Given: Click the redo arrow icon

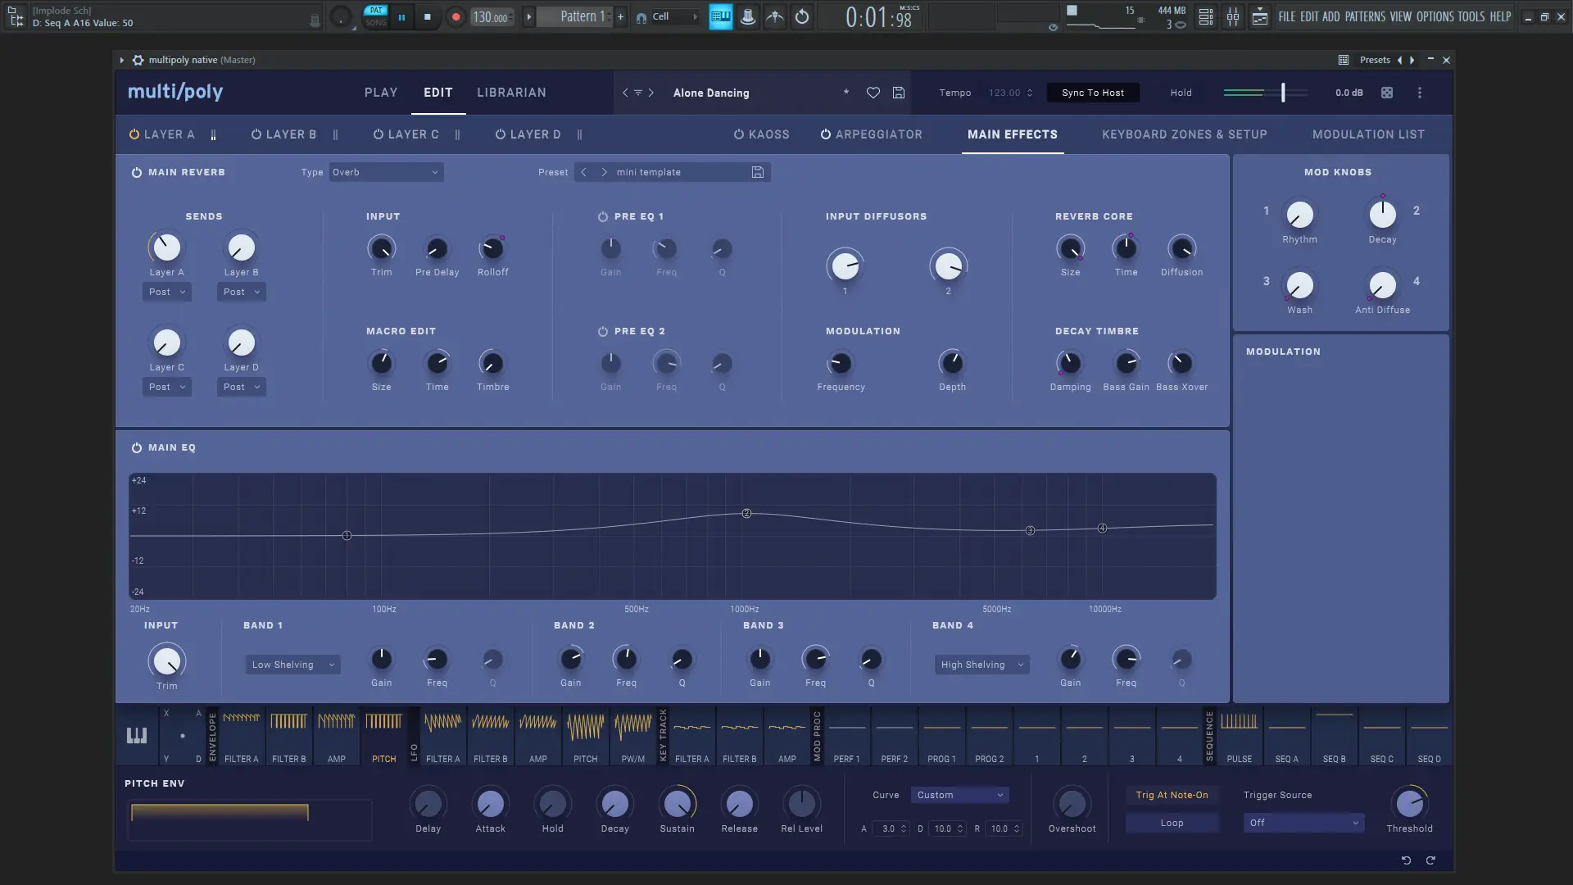Looking at the screenshot, I should point(1430,860).
